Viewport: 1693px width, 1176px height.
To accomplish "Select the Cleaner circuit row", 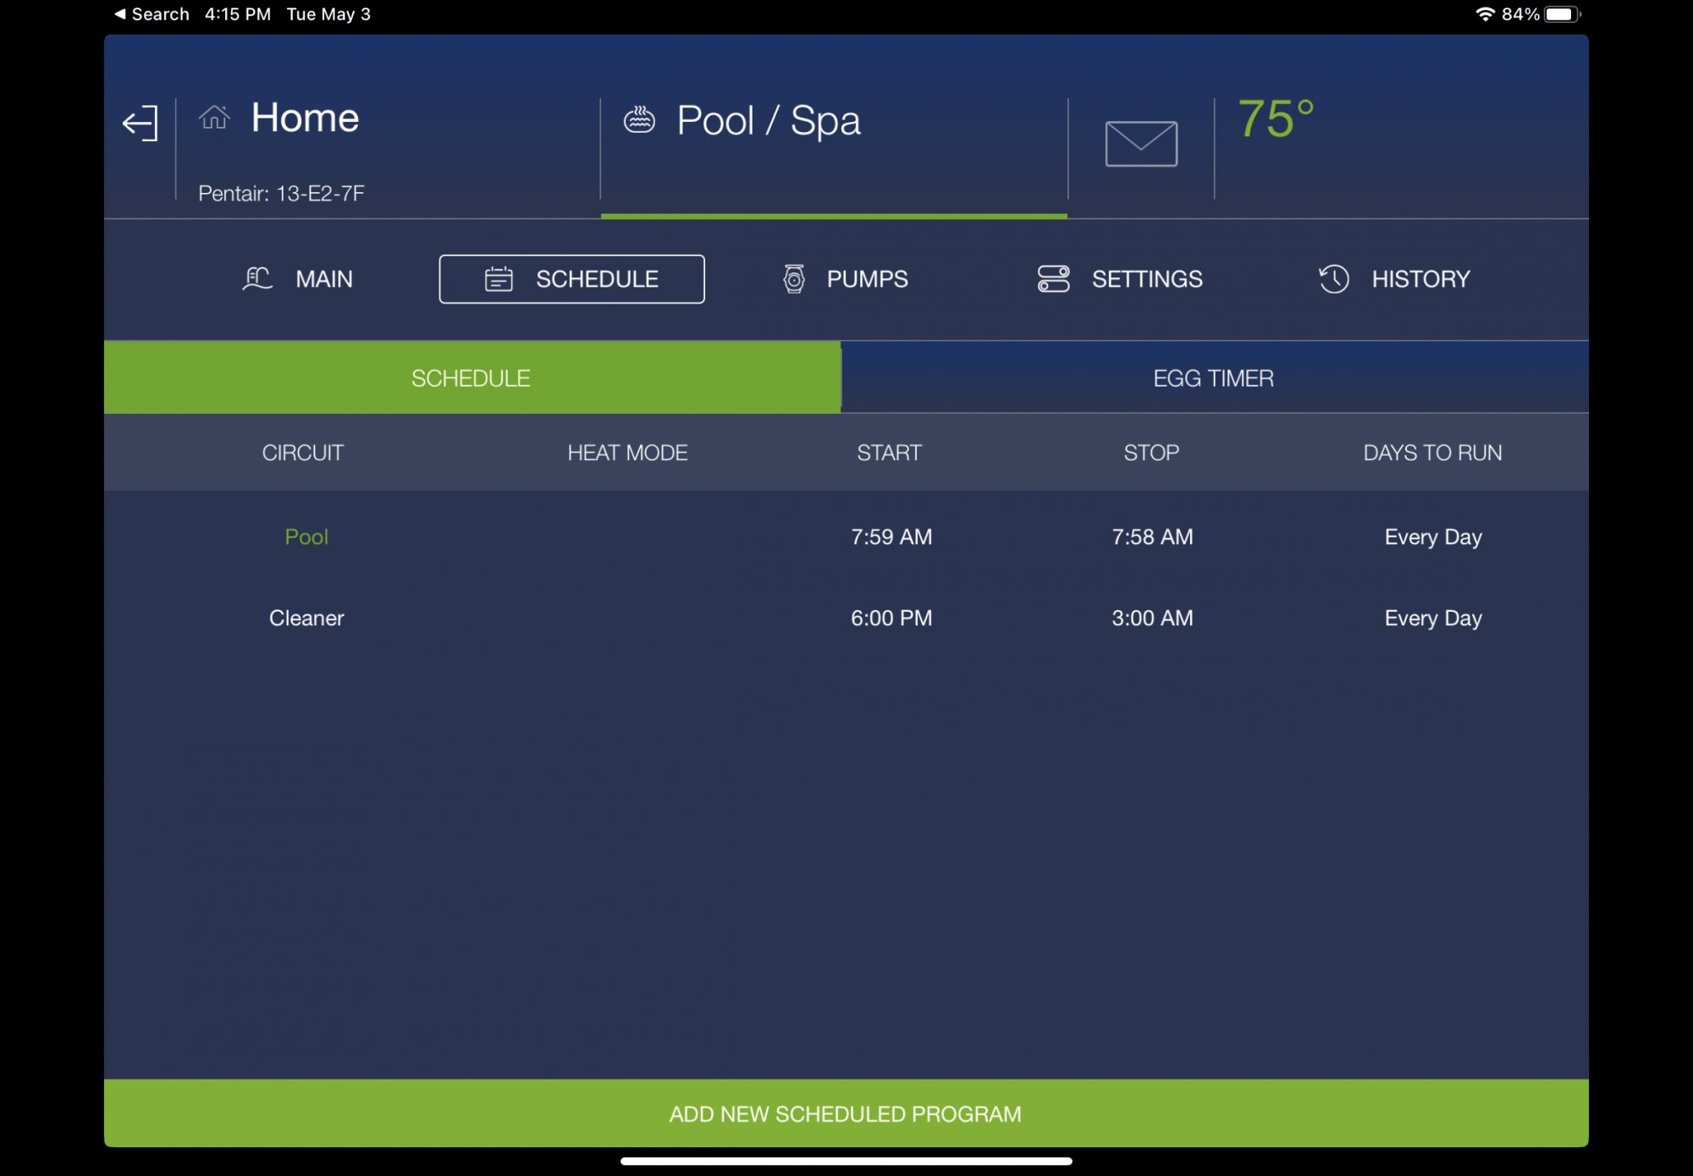I will point(846,618).
